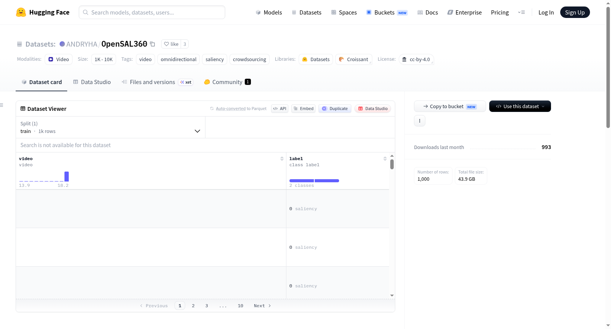Click the Previous page button

(154, 306)
